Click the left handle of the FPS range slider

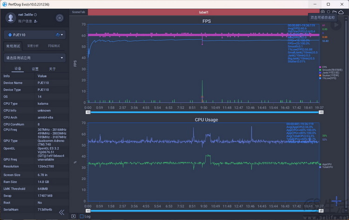(x=88, y=113)
